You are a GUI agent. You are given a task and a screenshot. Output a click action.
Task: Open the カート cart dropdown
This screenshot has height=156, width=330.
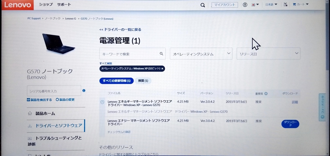[301, 4]
